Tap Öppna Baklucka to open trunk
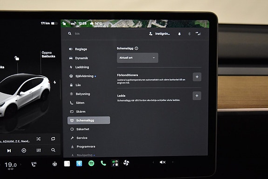Image resolution: width=268 pixels, height=179 pixels. [x=48, y=55]
